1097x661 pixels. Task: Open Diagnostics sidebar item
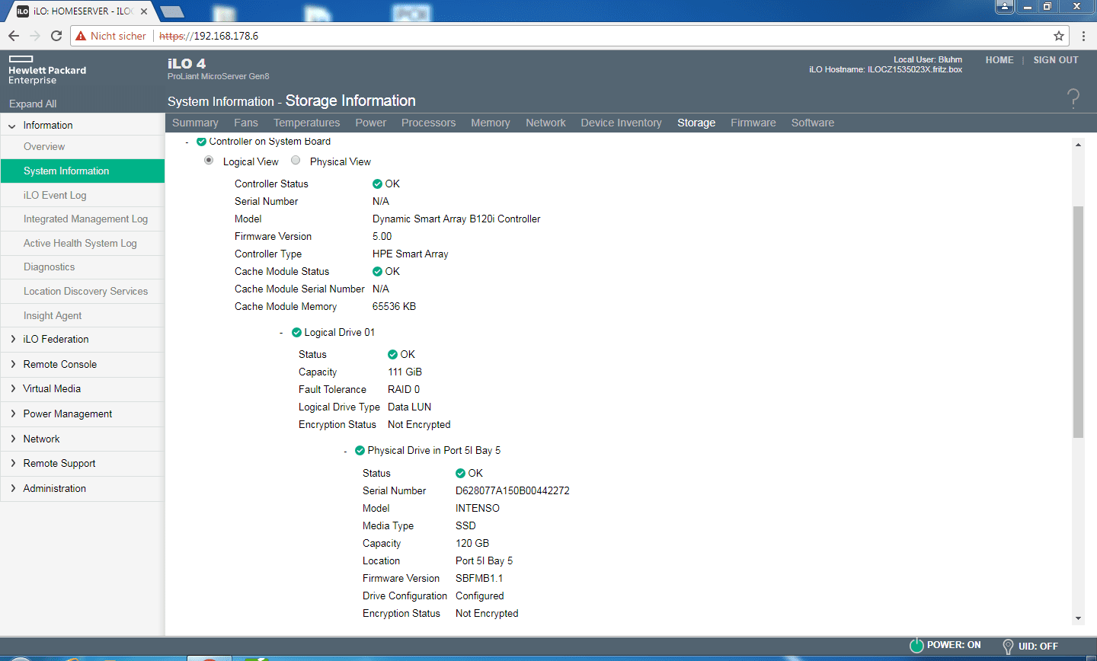tap(82, 267)
